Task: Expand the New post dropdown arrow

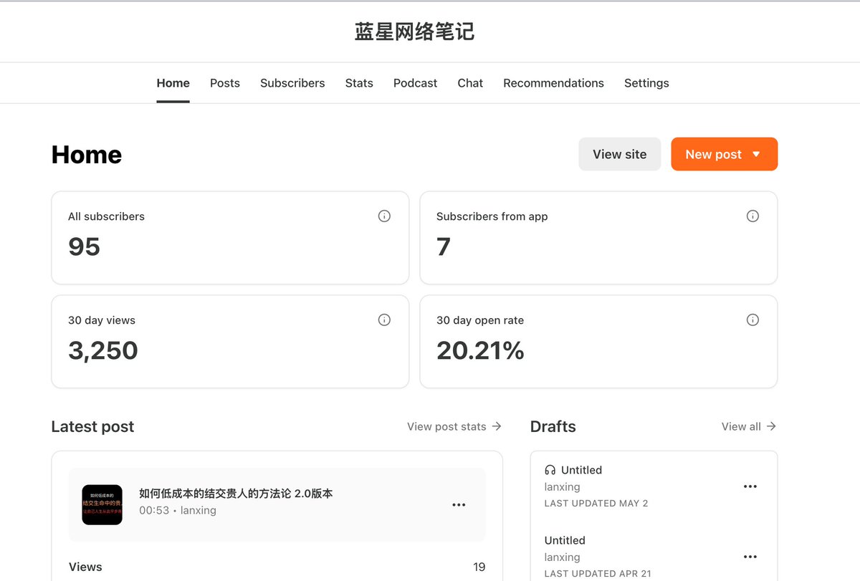Action: coord(756,155)
